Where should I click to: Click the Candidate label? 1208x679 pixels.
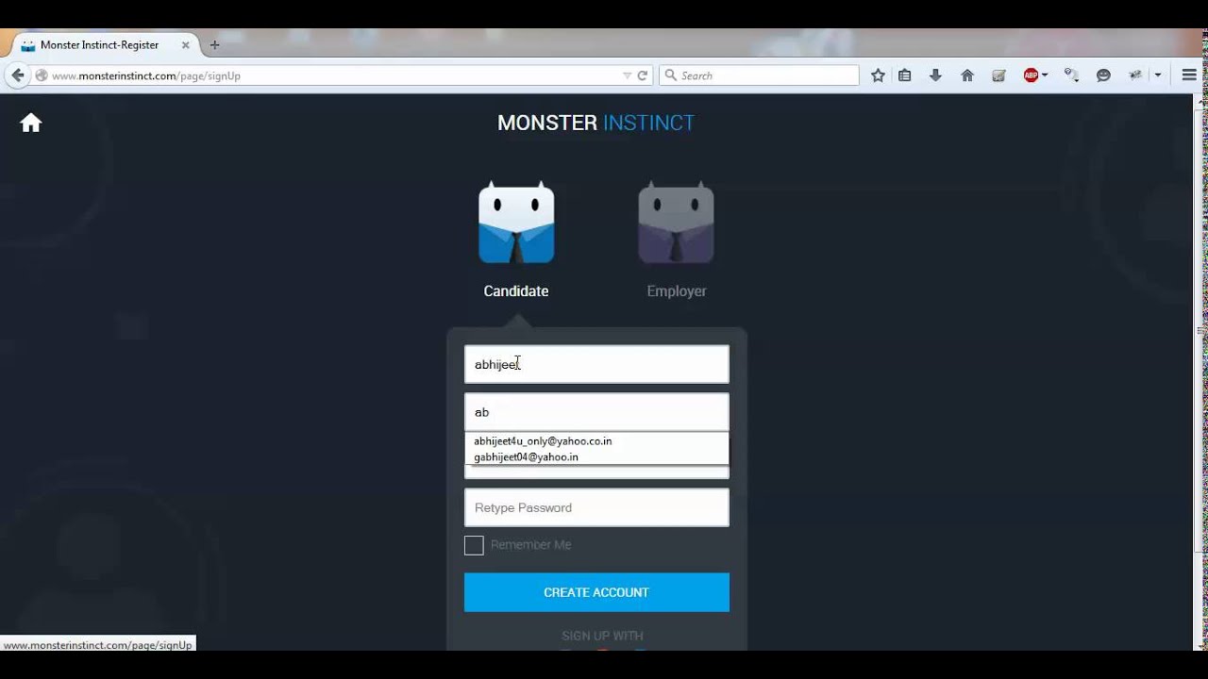pyautogui.click(x=516, y=291)
